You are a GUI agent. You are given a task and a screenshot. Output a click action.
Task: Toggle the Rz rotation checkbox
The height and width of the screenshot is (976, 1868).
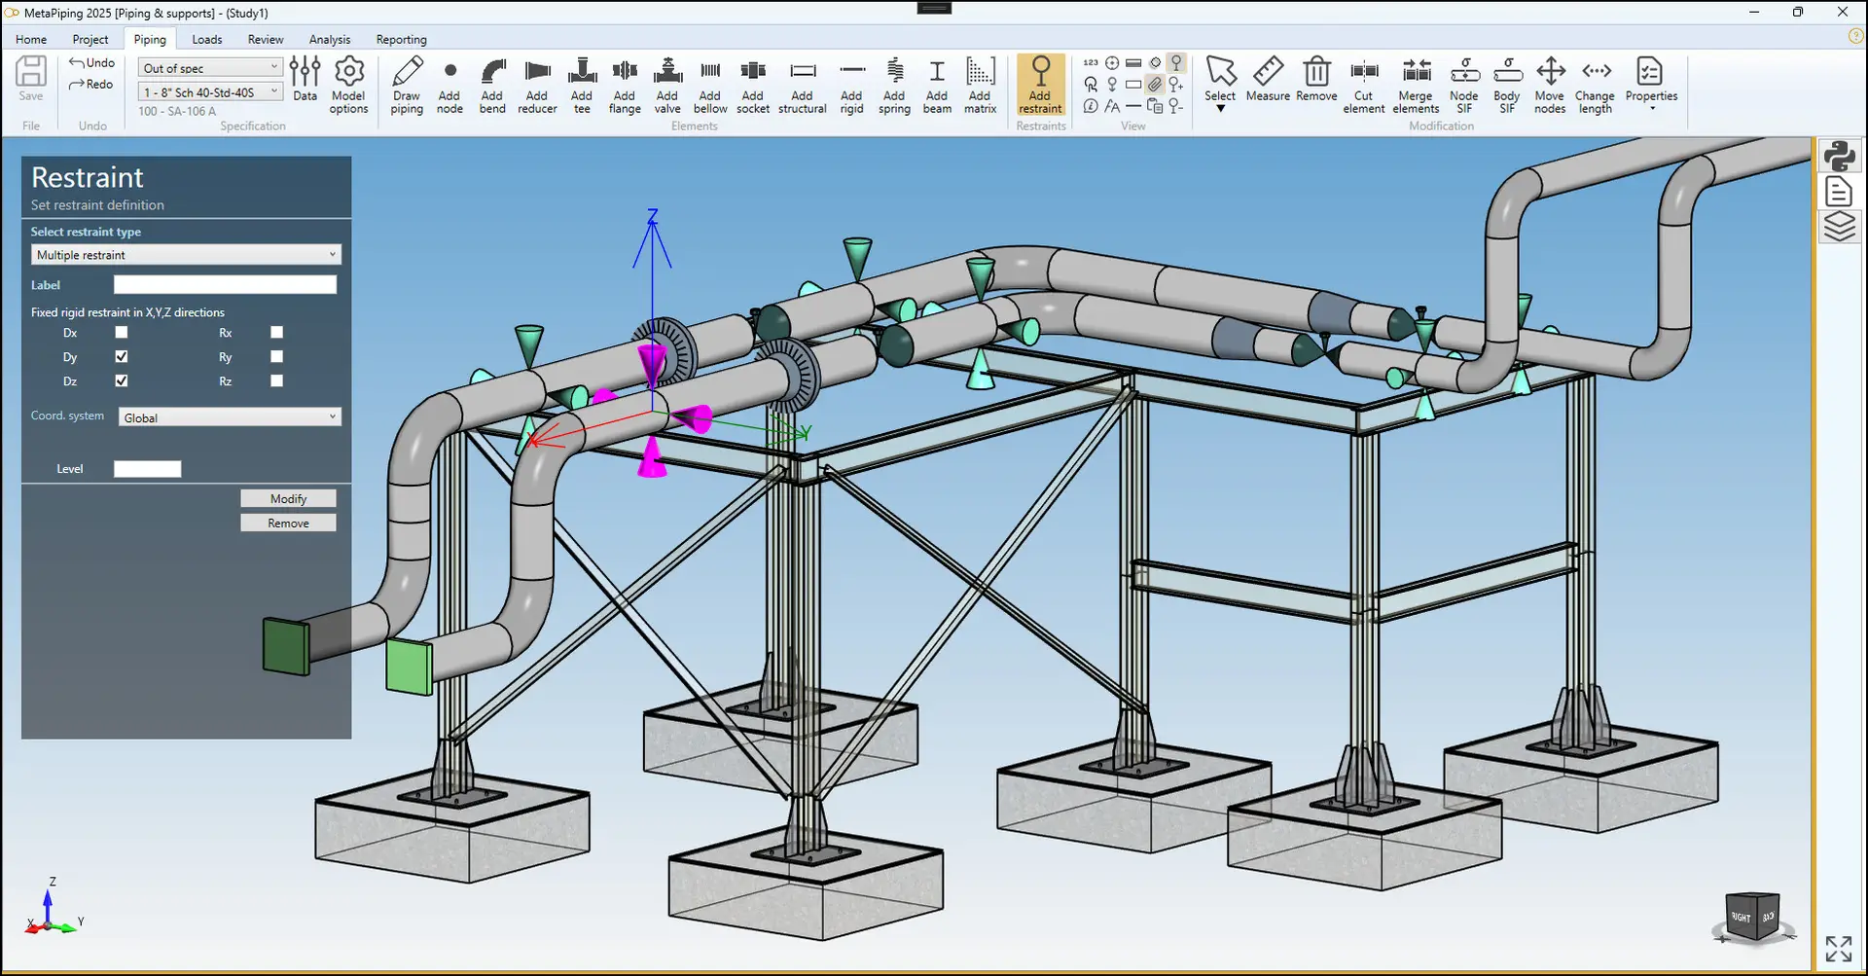coord(277,381)
